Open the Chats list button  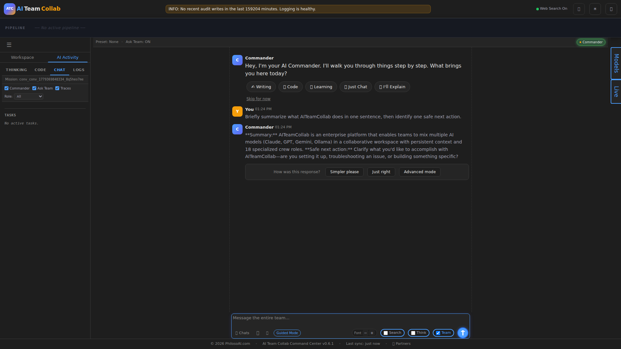coord(242,333)
